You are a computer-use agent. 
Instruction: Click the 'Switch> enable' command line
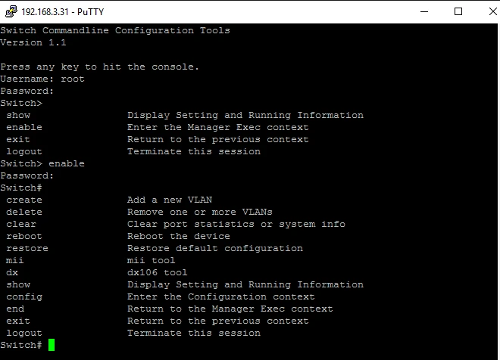point(42,163)
